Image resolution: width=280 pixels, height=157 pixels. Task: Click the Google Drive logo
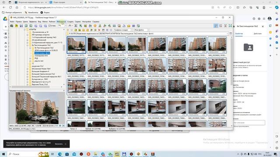(5, 19)
